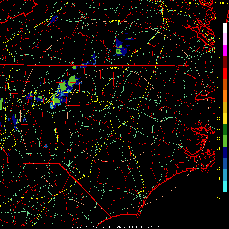The height and width of the screenshot is (229, 229).
Task: Click the legend value '34'
Action: pos(219,108)
